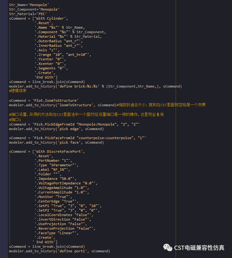Click the add_to_history 'define port1' line
The image size is (232, 258).
point(59,251)
